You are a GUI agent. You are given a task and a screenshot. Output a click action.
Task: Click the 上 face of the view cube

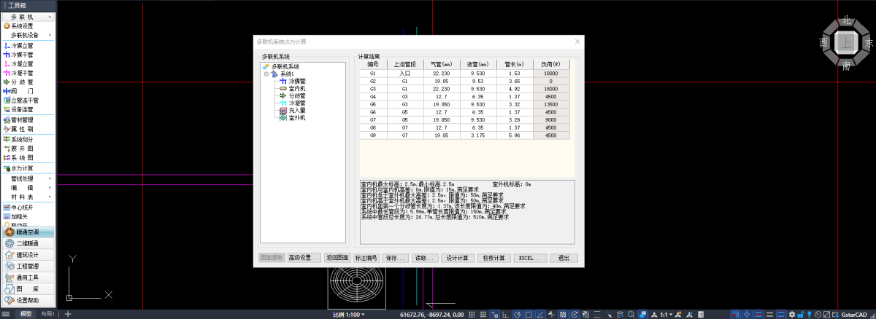click(846, 44)
